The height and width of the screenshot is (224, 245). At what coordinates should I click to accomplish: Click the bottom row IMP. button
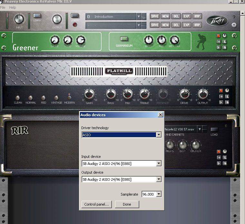point(197,25)
